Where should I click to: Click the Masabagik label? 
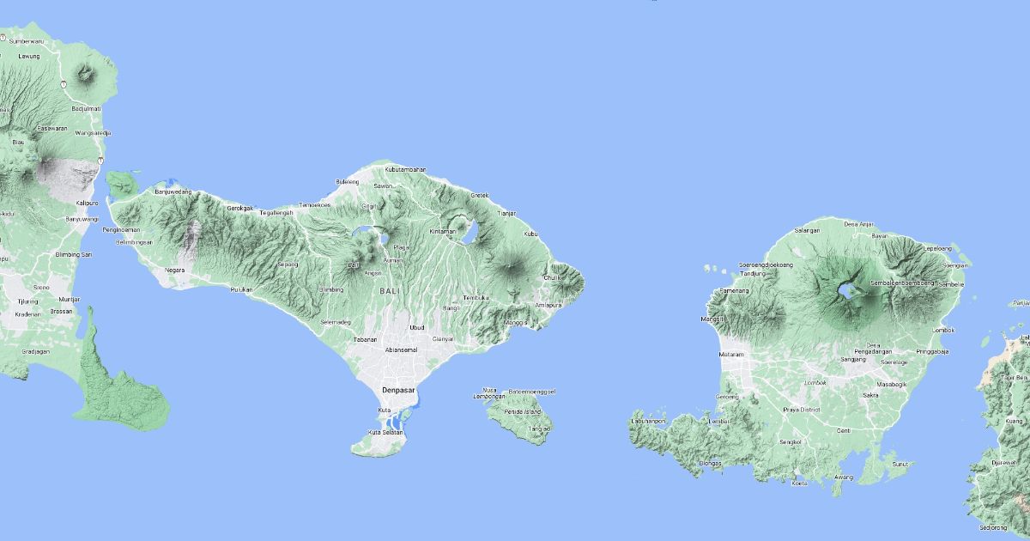(x=892, y=384)
